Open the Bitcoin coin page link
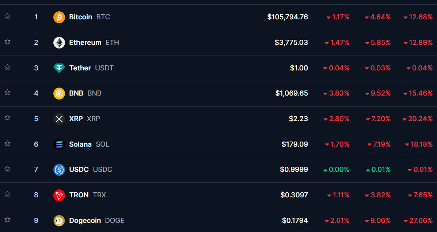The width and height of the screenshot is (437, 232). click(80, 17)
